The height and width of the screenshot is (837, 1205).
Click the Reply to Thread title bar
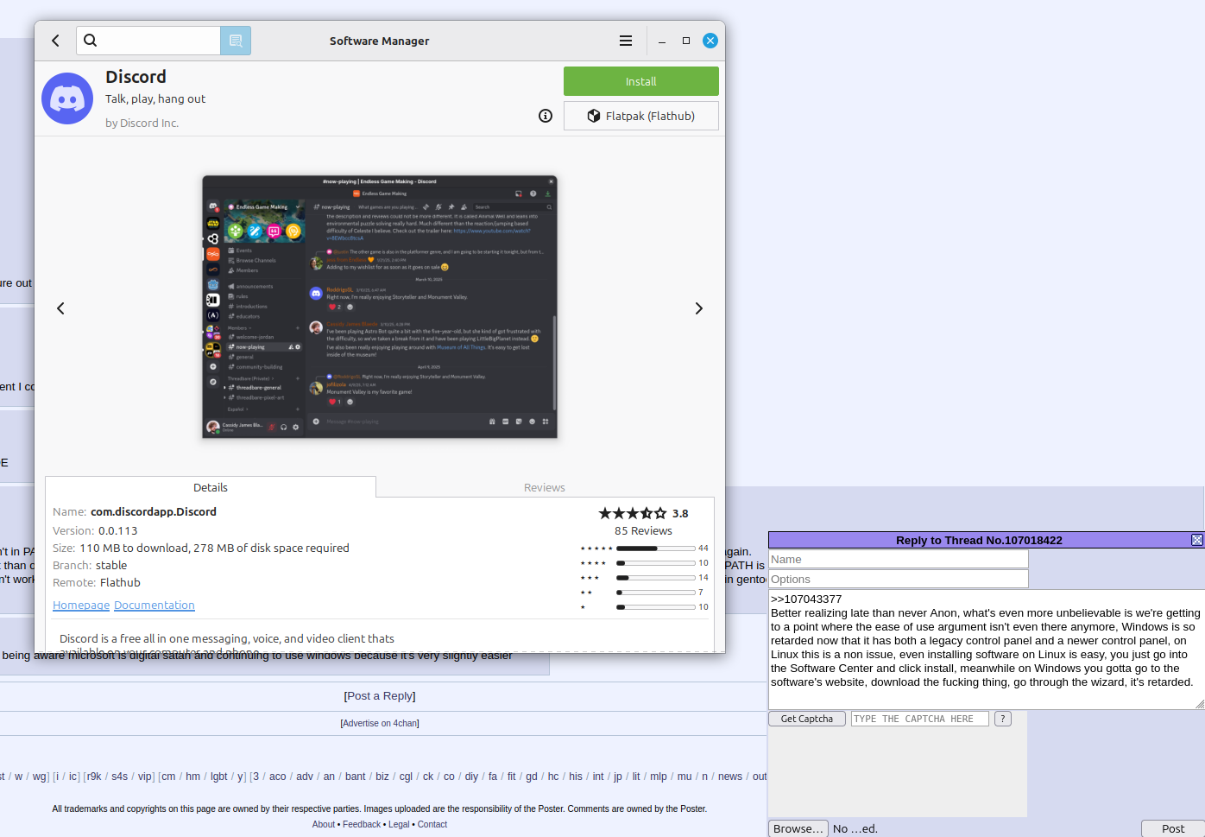(x=979, y=540)
